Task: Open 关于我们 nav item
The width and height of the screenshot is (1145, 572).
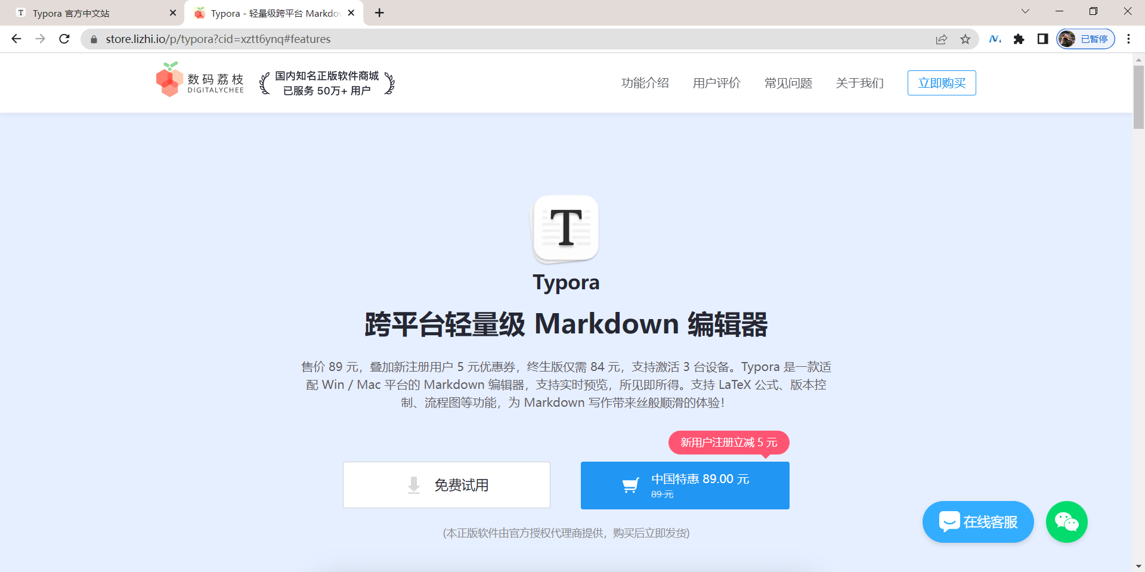Action: click(859, 83)
